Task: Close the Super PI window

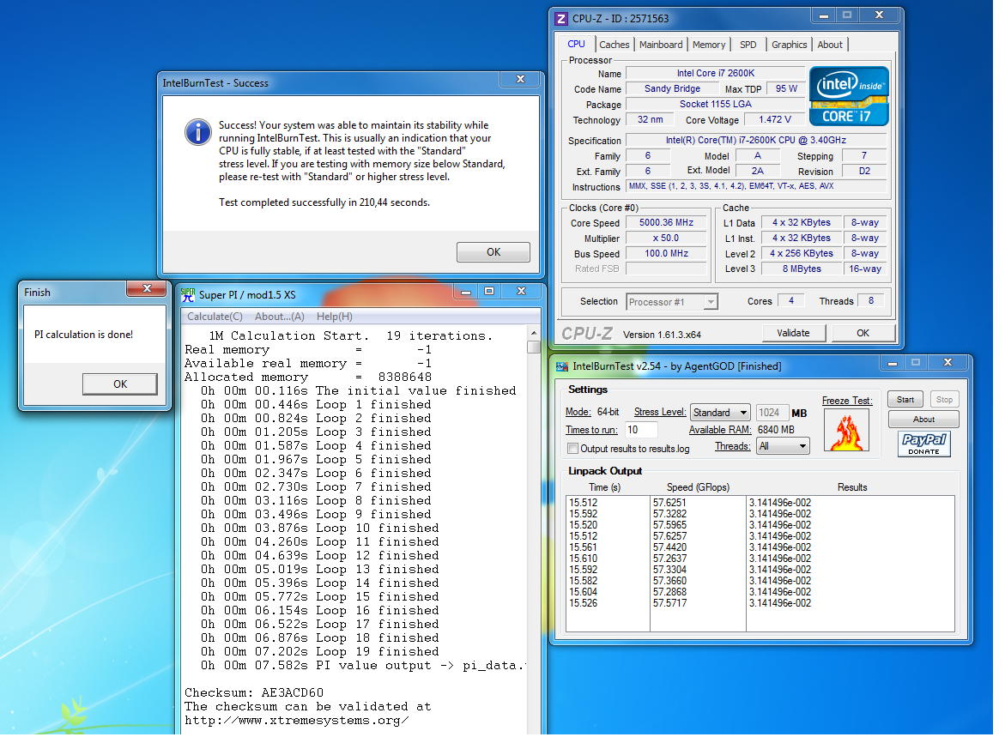Action: (521, 292)
